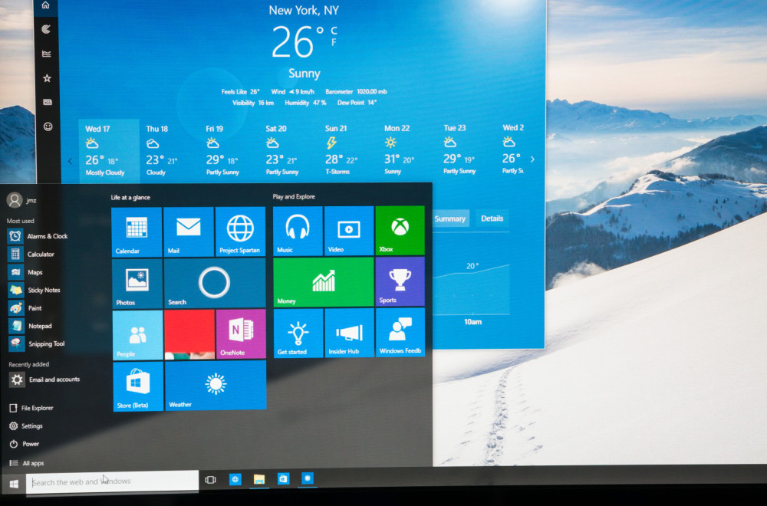Viewport: 767px width, 506px height.
Task: Switch the temperature display to Fahrenheit
Action: click(335, 42)
